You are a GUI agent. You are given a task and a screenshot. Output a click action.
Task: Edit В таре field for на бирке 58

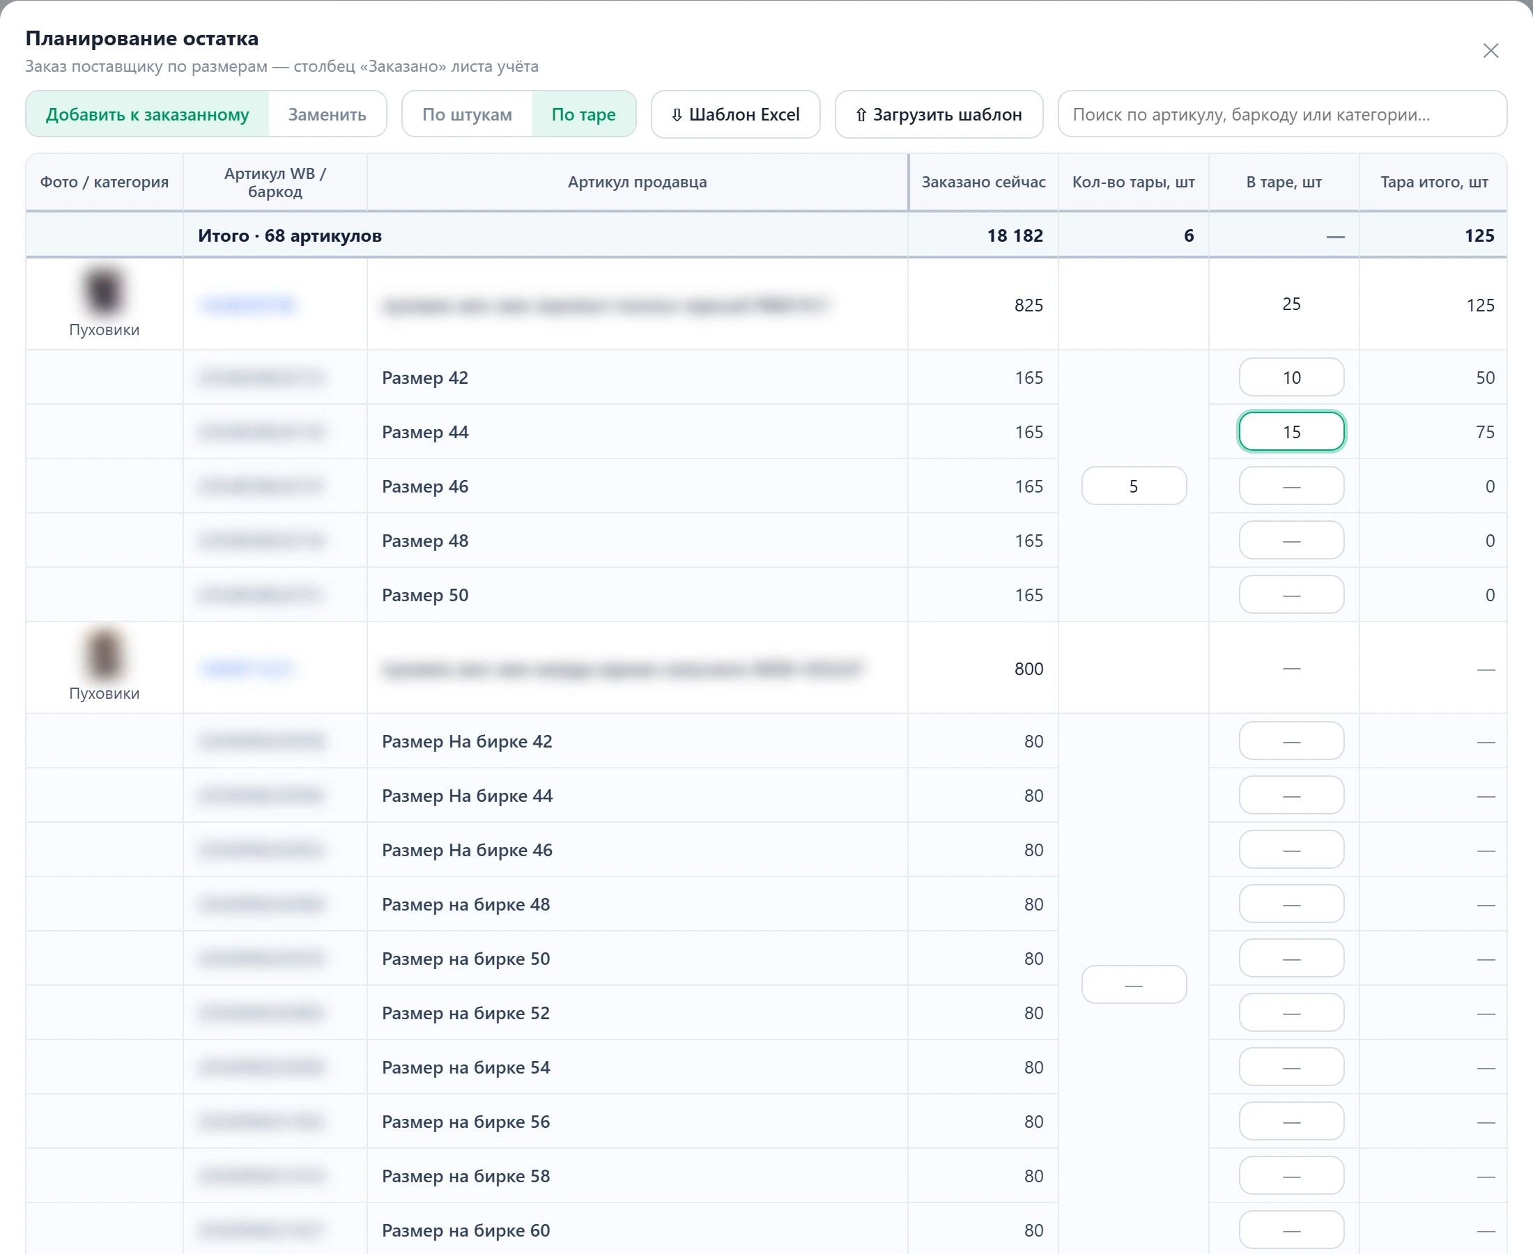coord(1291,1175)
